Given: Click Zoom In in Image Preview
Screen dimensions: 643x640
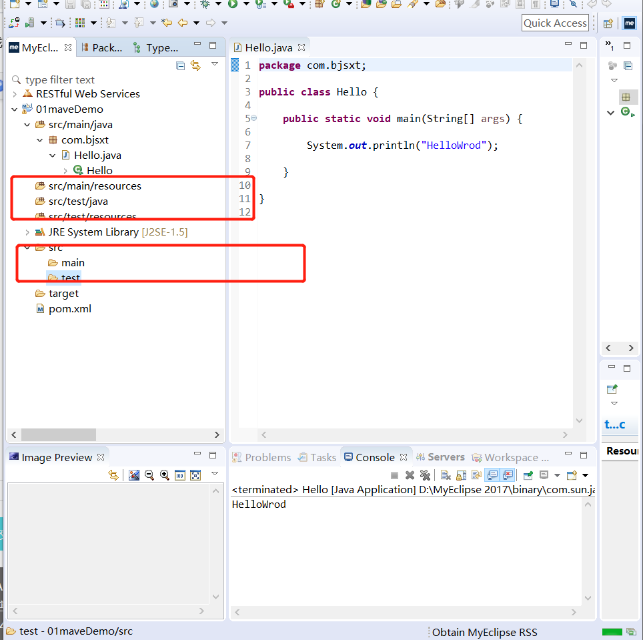Looking at the screenshot, I should click(x=165, y=475).
